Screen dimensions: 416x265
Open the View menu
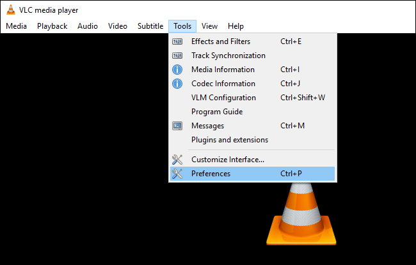click(x=209, y=26)
